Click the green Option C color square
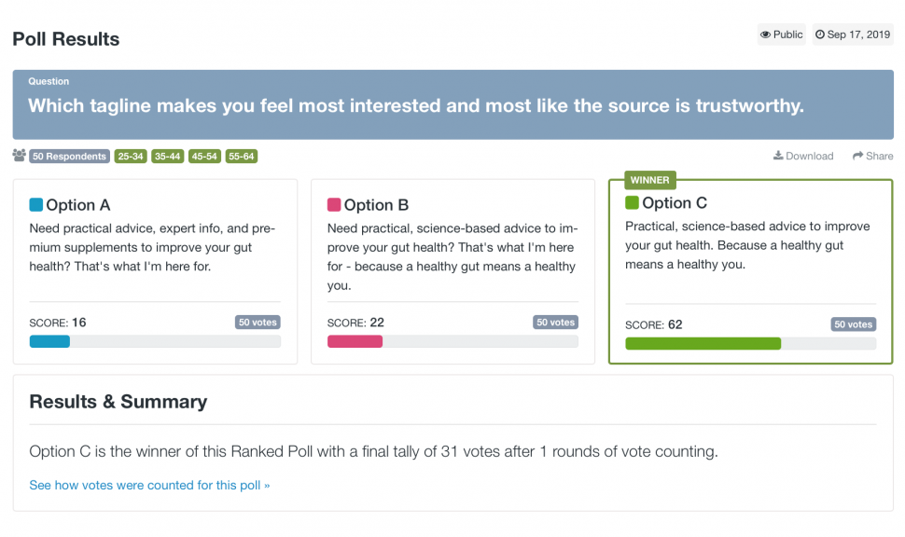The image size is (905, 537). pyautogui.click(x=632, y=202)
